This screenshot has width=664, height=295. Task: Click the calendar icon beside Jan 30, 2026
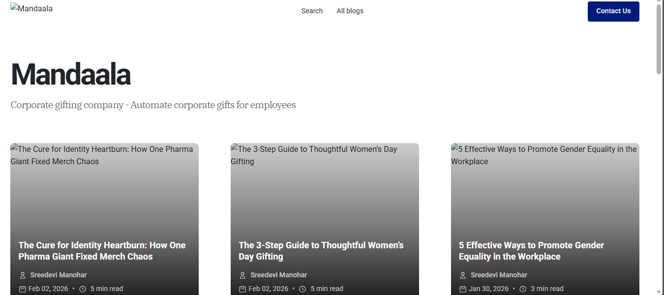pyautogui.click(x=463, y=289)
